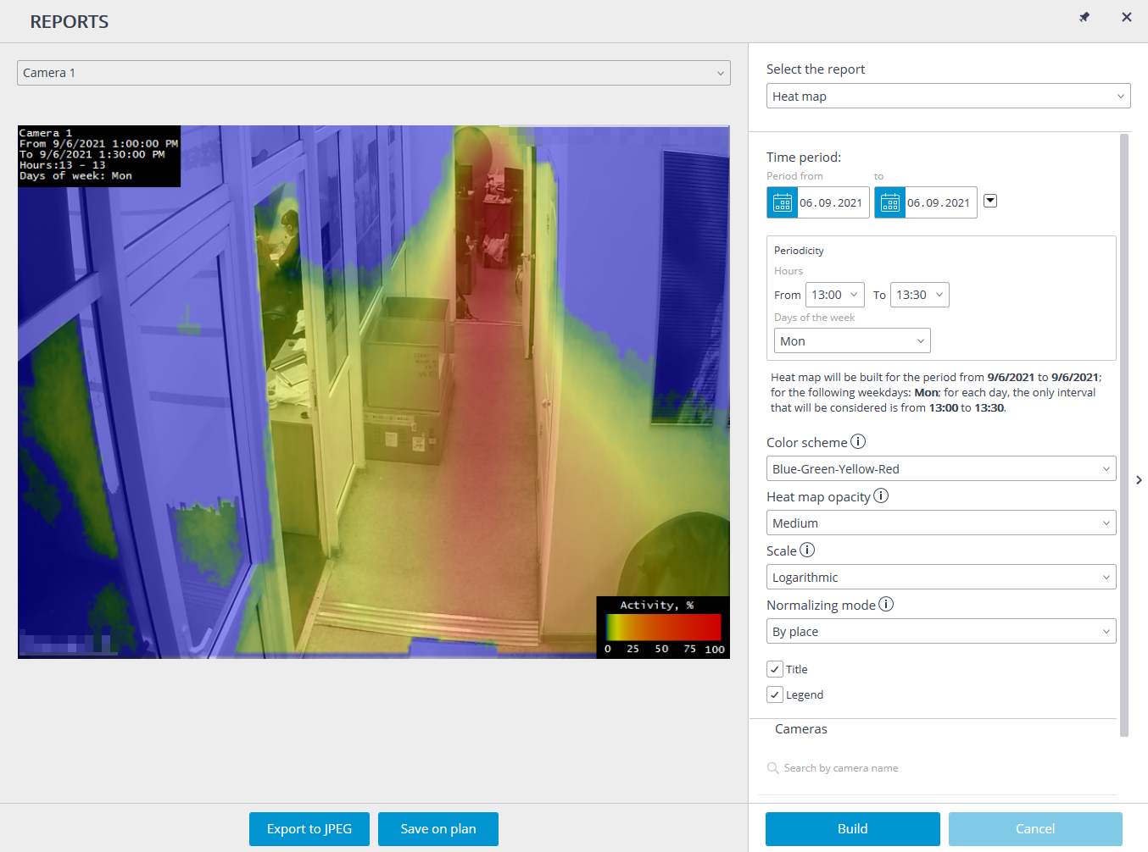
Task: Click the Period to date field 06.09.2021
Action: pos(939,202)
